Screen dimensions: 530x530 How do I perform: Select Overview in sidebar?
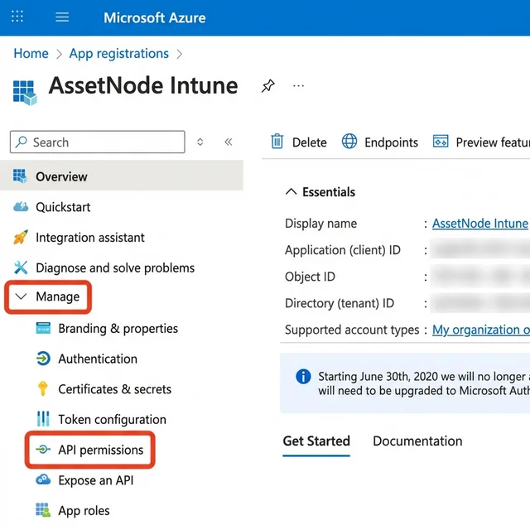(122, 176)
